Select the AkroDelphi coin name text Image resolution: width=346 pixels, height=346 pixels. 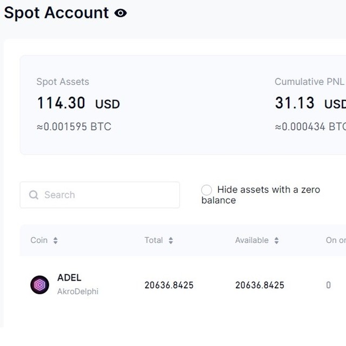[78, 291]
